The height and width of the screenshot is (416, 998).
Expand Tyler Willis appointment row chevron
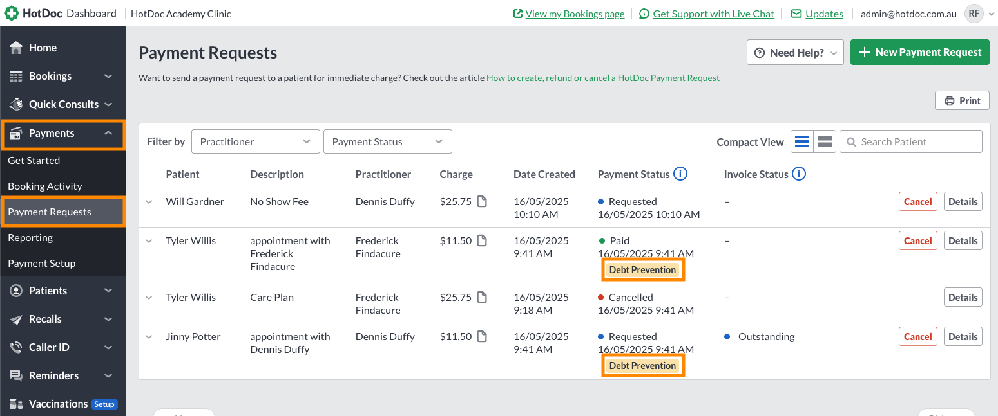click(149, 241)
